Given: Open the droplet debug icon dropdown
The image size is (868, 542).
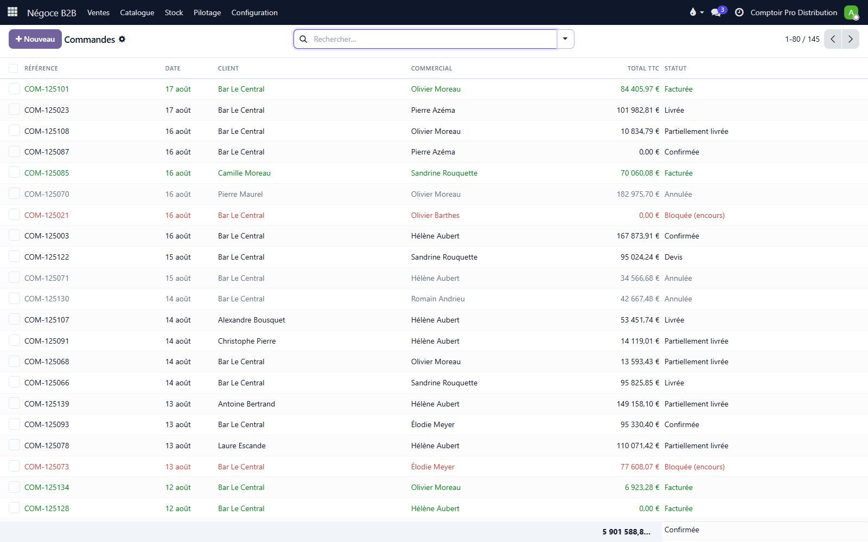Looking at the screenshot, I should pyautogui.click(x=696, y=12).
